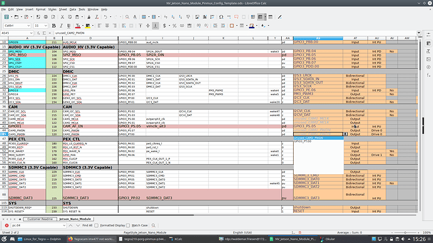This screenshot has width=433, height=243.
Task: Select 'unused_CAM2_PWDN' in the dropdown list
Action: point(318,138)
